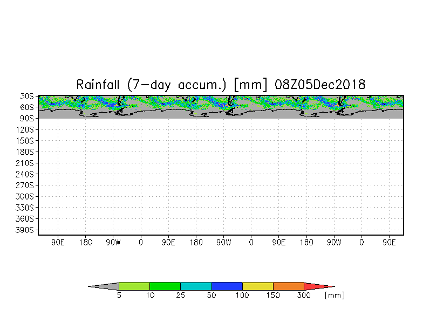Click the 390S latitude axis label

pos(25,230)
